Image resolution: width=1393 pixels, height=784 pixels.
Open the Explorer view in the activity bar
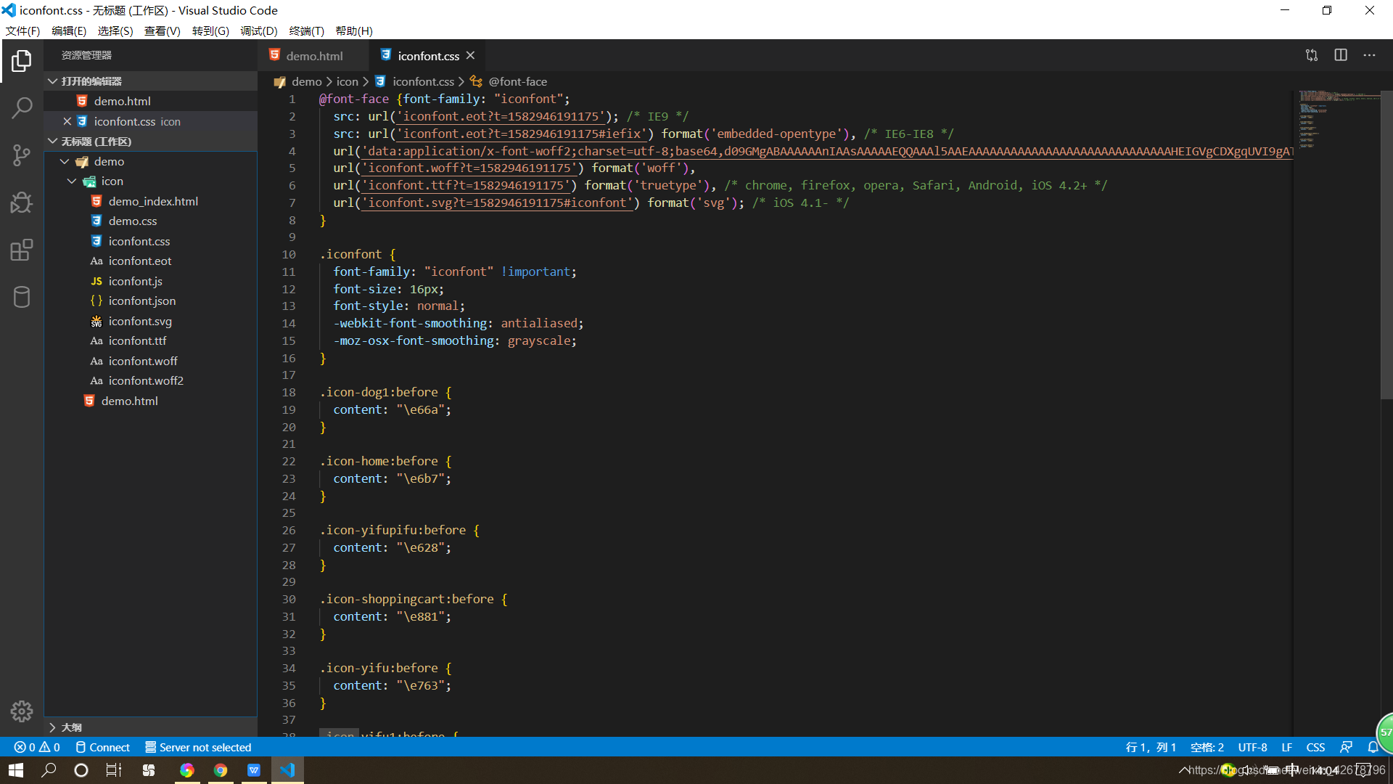click(x=22, y=61)
